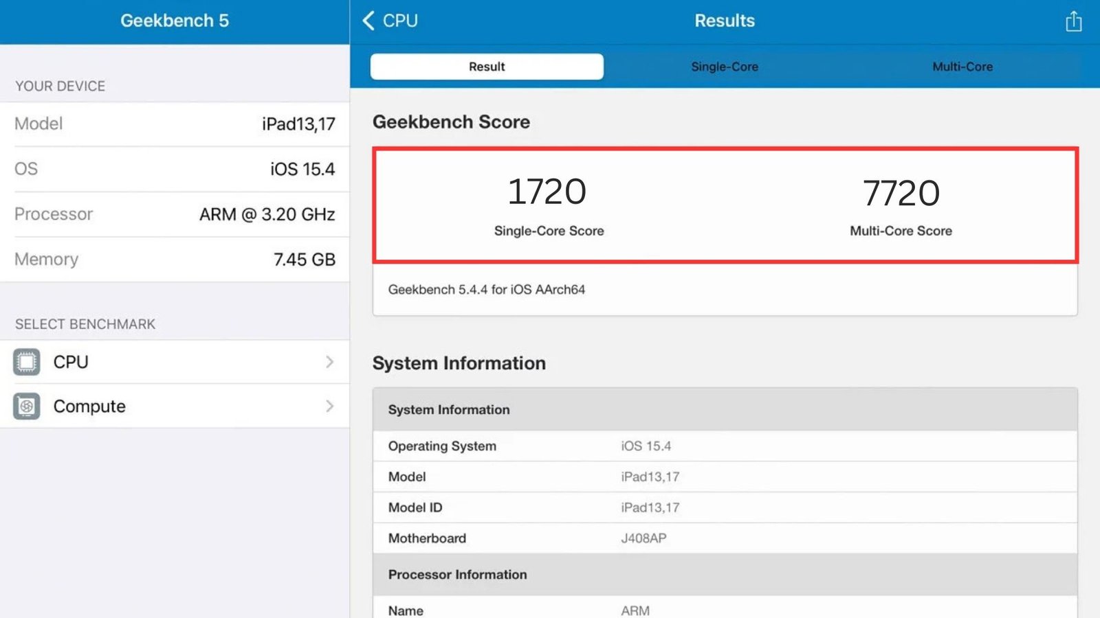Tap the Model label in sidebar
Image resolution: width=1100 pixels, height=618 pixels.
click(38, 124)
